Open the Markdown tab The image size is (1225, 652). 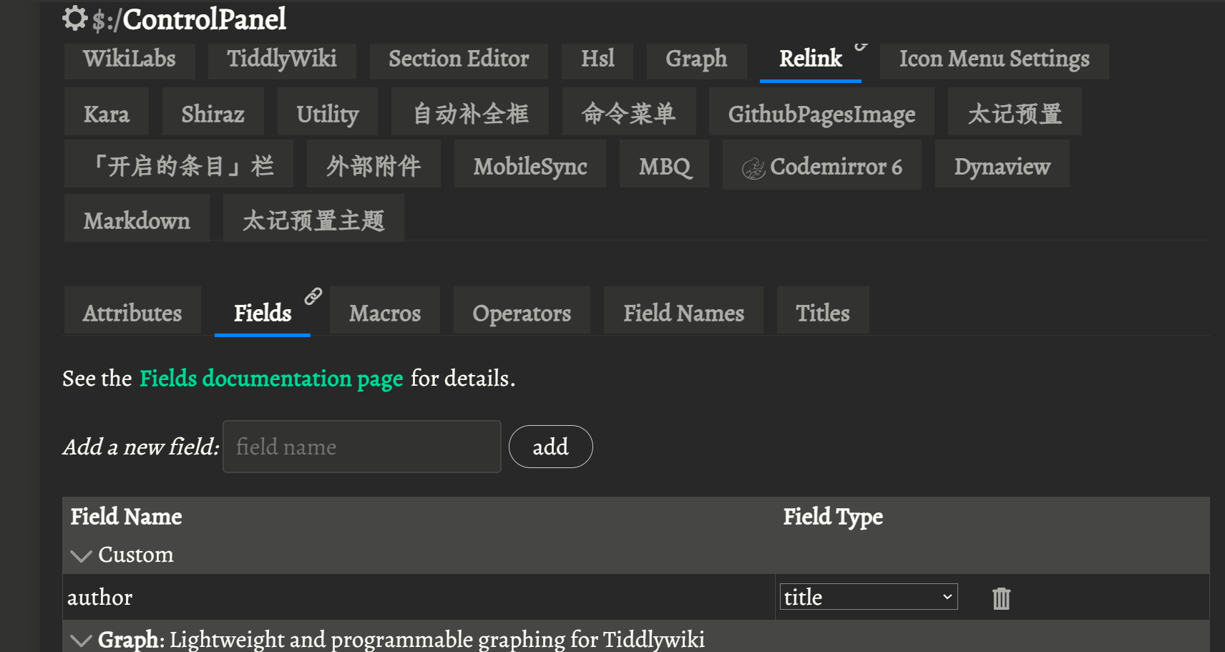click(x=137, y=219)
